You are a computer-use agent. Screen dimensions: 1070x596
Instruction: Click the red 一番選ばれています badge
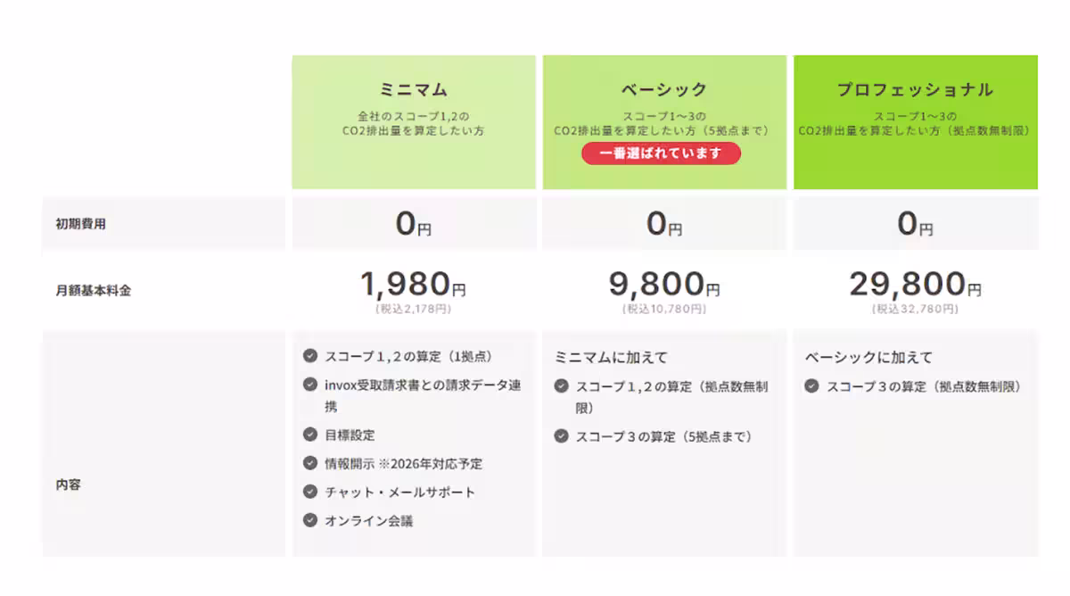[661, 153]
